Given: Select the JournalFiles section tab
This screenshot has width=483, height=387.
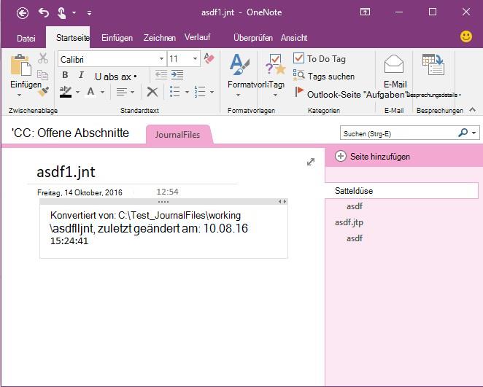Looking at the screenshot, I should coord(179,134).
